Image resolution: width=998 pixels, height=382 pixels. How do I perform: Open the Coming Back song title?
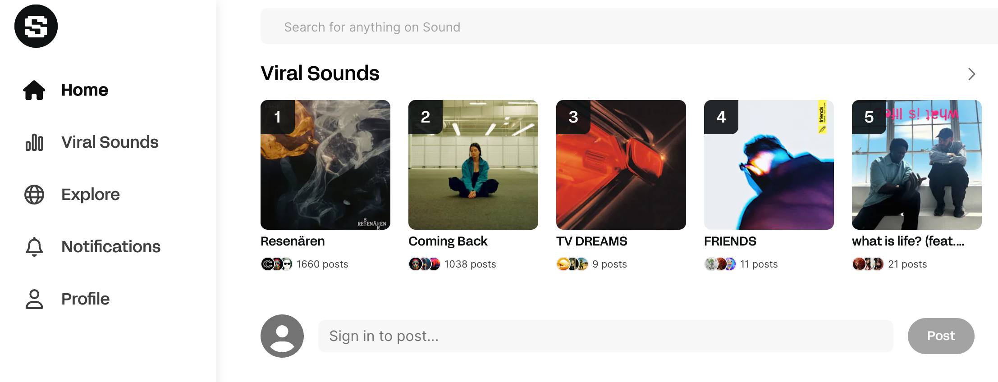pos(448,241)
